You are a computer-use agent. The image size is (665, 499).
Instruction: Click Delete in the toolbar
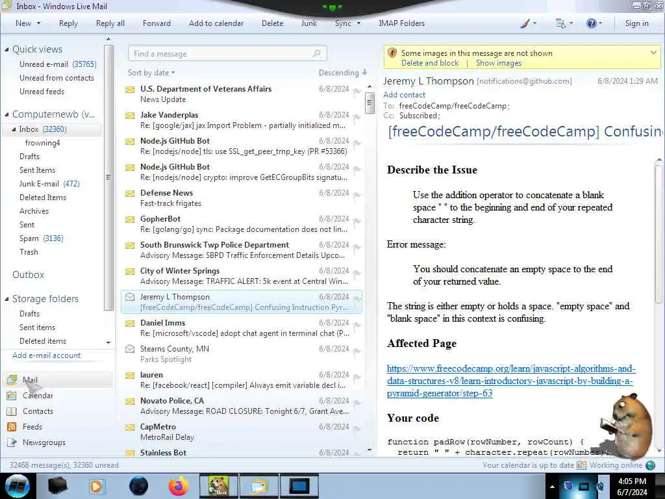272,23
